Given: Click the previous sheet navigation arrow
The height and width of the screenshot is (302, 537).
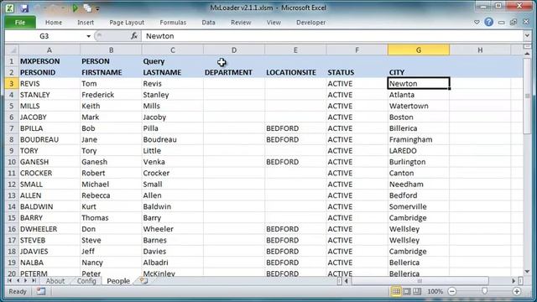Looking at the screenshot, I should tap(18, 281).
